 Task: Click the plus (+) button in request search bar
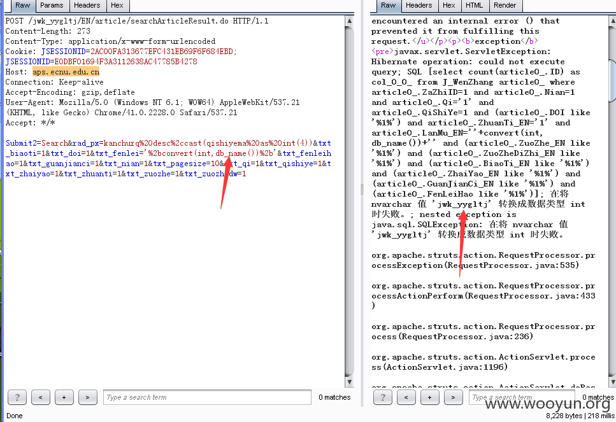tap(64, 397)
